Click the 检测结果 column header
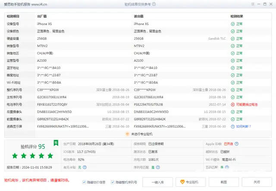 (237, 16)
